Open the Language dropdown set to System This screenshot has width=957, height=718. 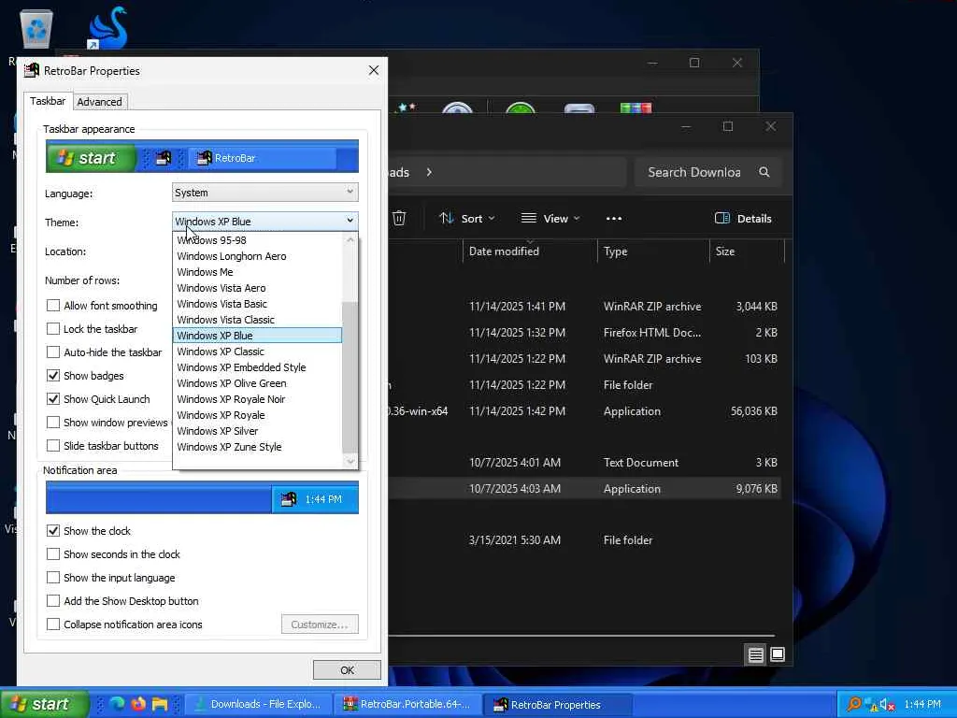pyautogui.click(x=264, y=193)
